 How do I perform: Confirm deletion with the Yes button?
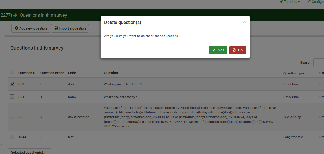(x=218, y=50)
